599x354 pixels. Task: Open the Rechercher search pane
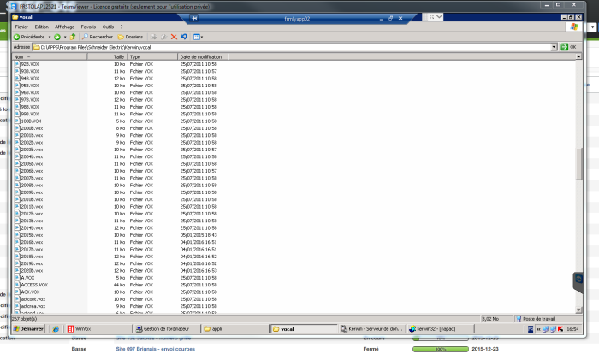[x=97, y=37]
